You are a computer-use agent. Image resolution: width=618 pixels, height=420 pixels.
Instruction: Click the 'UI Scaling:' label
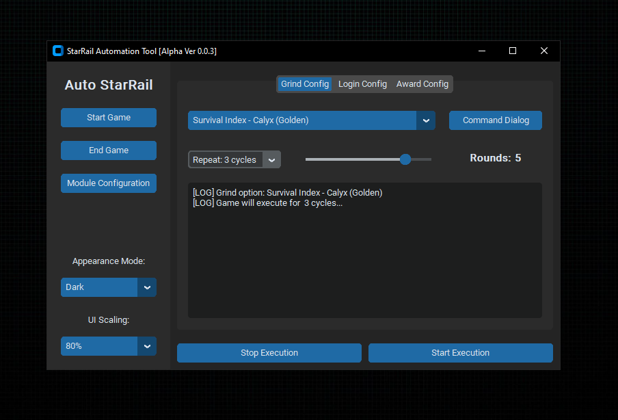[109, 320]
